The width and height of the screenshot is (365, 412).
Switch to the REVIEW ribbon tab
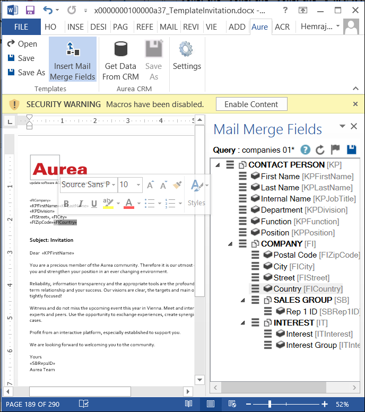coord(191,27)
